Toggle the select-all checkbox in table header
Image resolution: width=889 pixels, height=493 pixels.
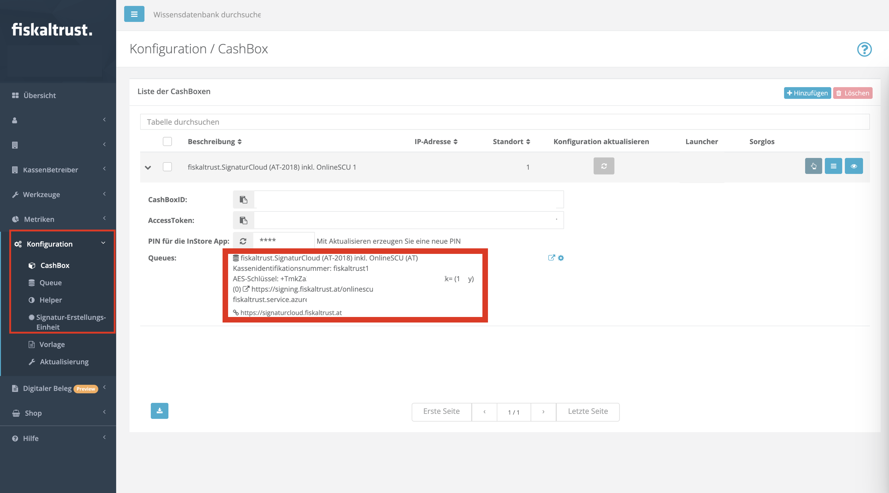(x=167, y=141)
